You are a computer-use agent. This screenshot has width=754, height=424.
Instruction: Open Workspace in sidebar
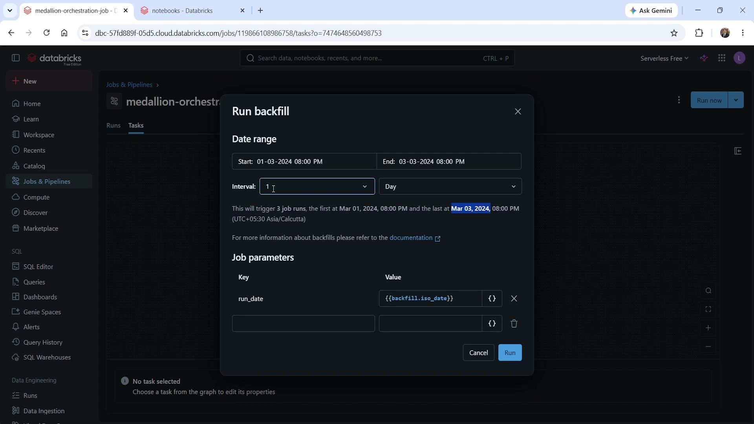click(x=49, y=135)
